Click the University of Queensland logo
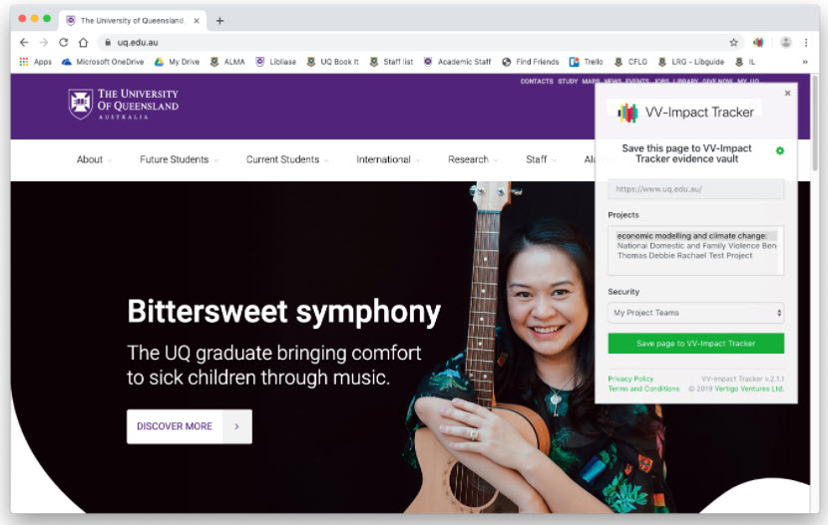Screen dimensions: 828x525 pos(123,104)
